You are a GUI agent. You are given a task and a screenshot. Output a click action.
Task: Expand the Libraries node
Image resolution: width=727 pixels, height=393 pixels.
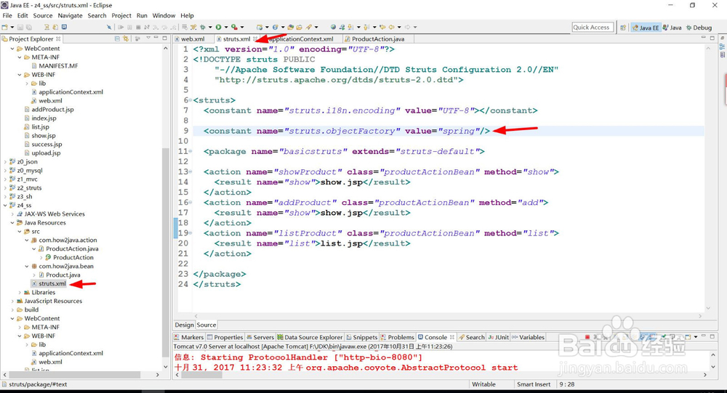[x=20, y=293]
